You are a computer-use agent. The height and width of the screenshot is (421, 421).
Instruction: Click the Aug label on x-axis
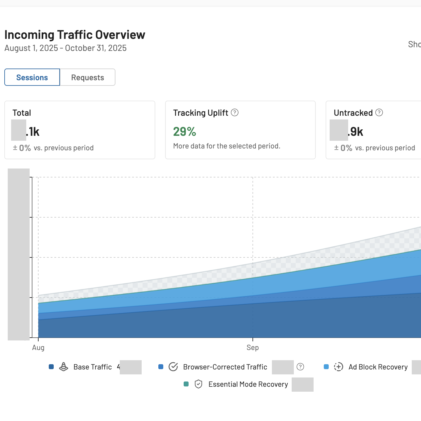tap(38, 348)
